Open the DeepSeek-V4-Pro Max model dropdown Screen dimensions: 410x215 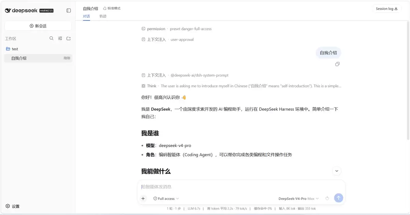pos(299,199)
